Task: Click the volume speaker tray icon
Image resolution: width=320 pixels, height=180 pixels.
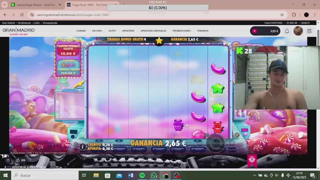Action: click(x=277, y=175)
